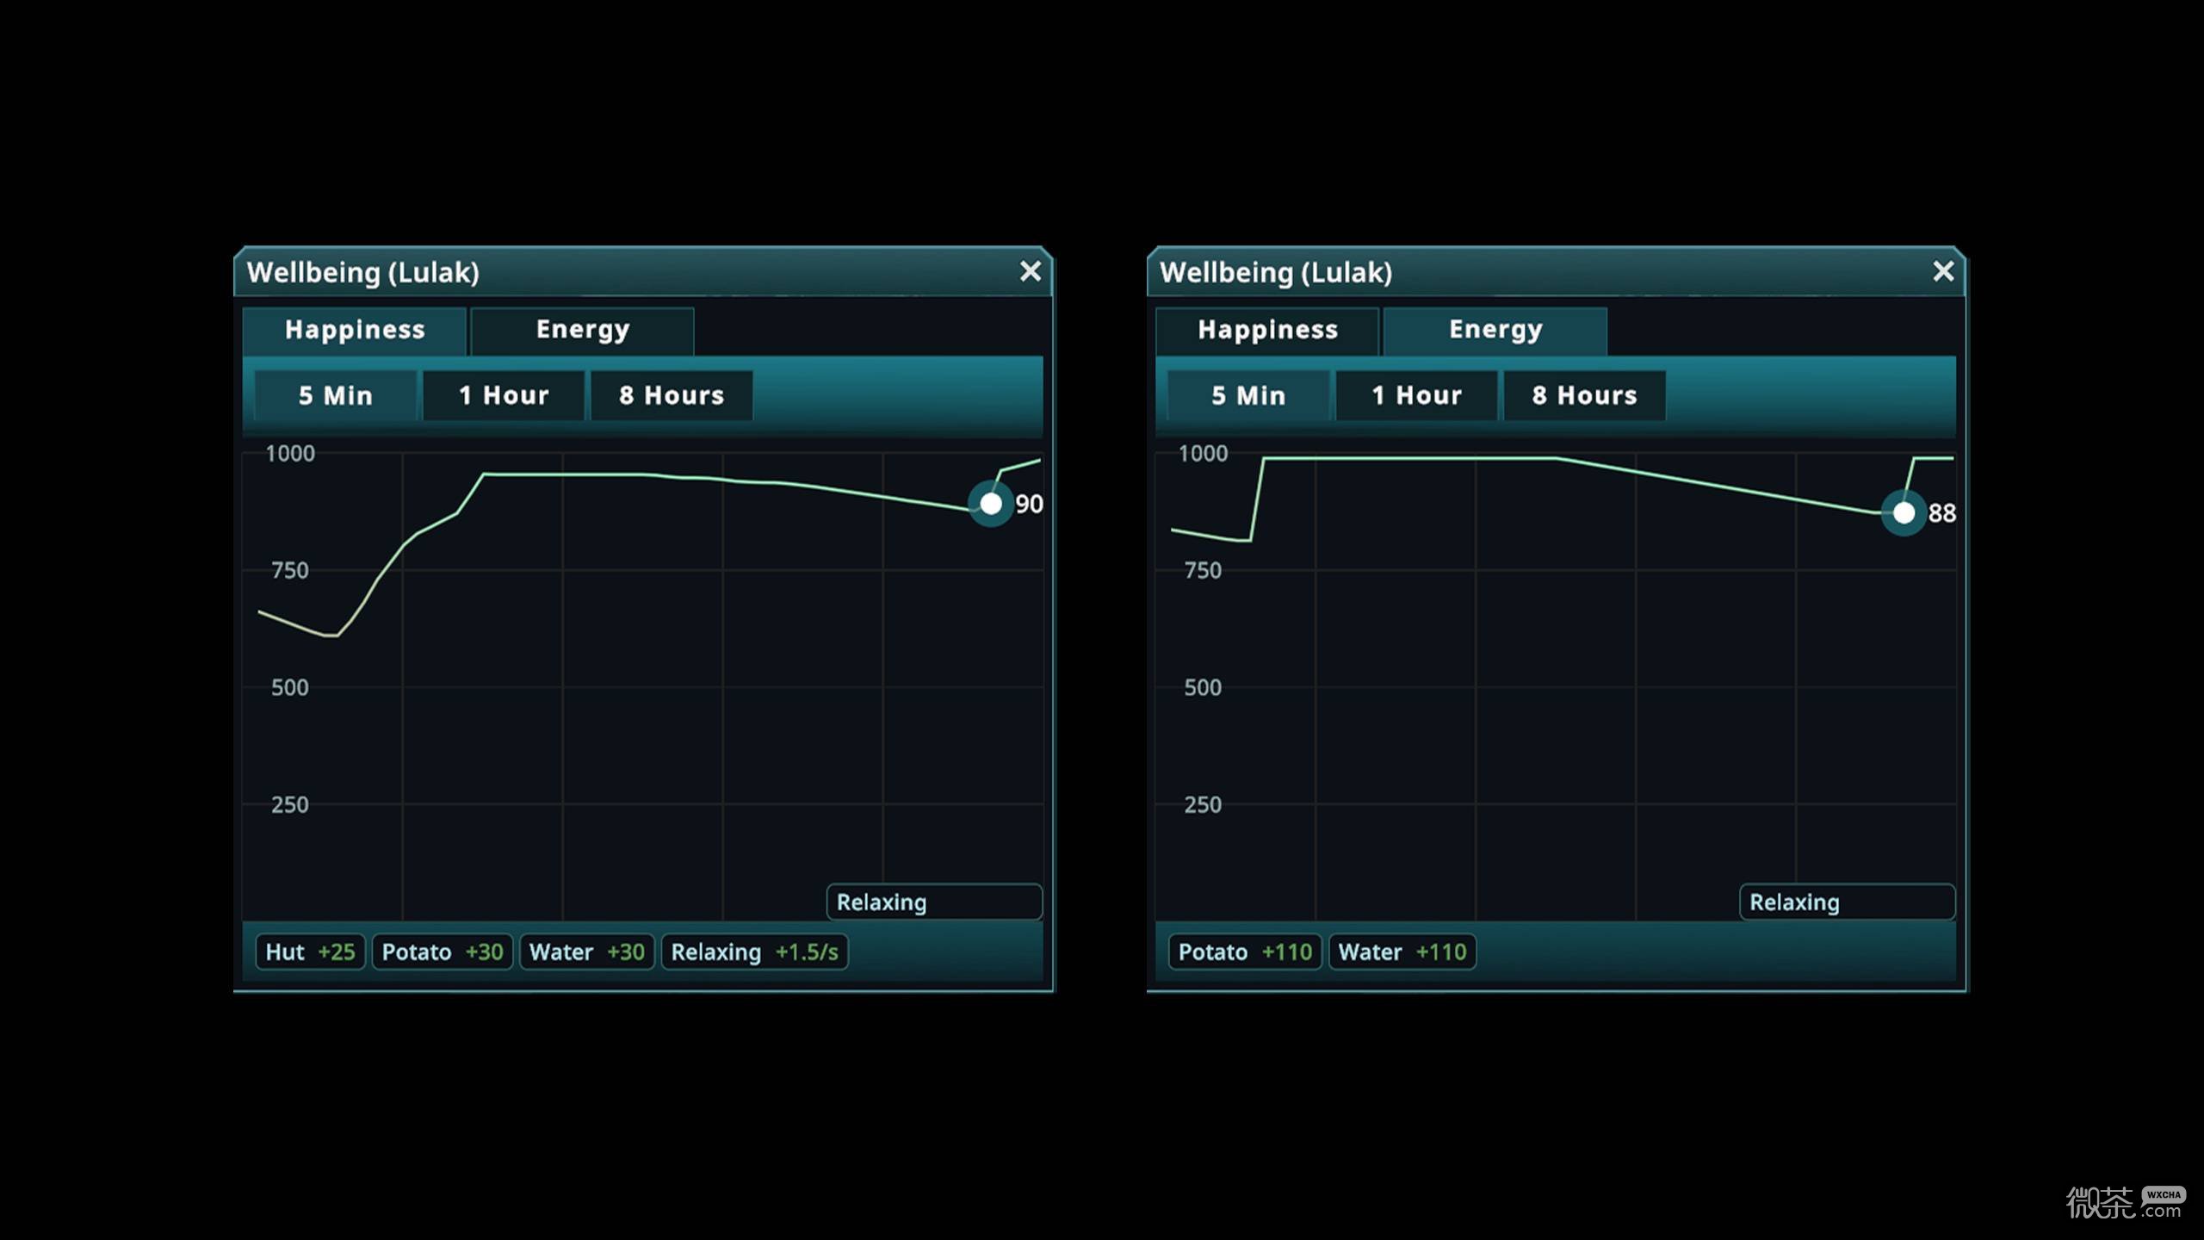Close the left Wellbeing (Lulak) window
Screen dimensions: 2204x1240
coord(1030,271)
